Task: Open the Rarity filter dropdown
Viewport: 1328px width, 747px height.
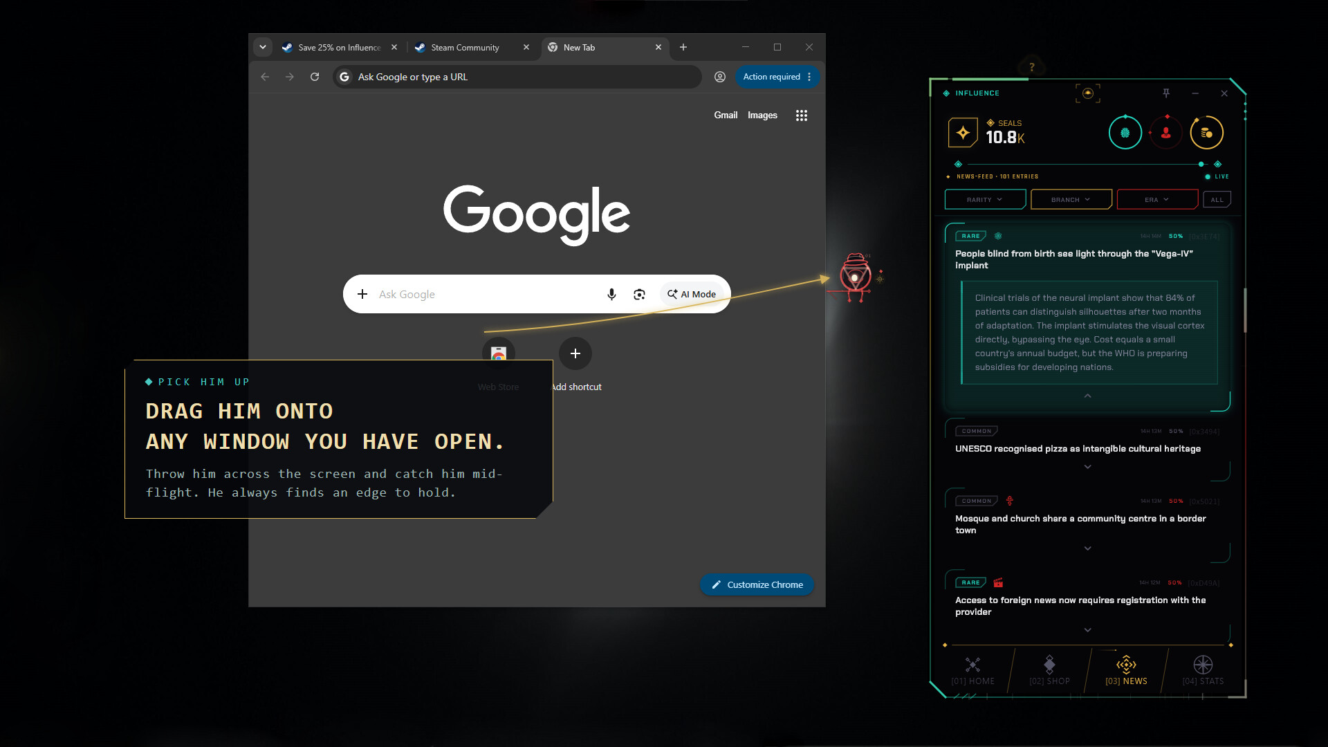Action: (x=985, y=199)
